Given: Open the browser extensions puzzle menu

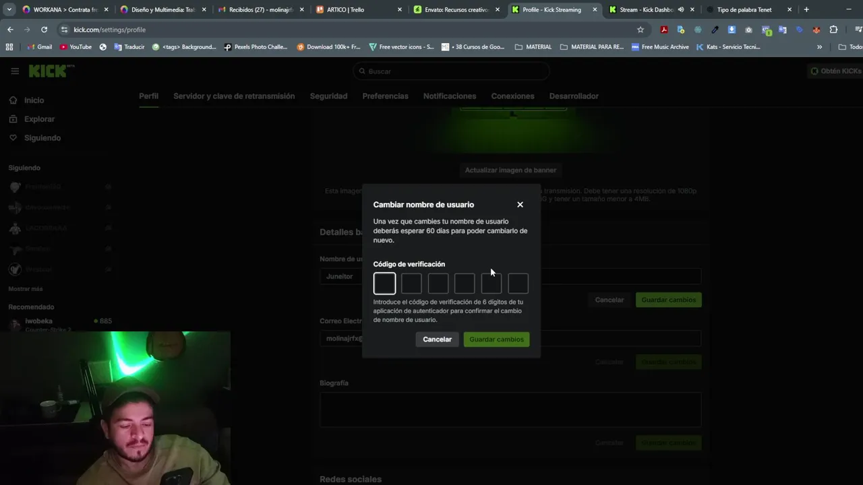Looking at the screenshot, I should pyautogui.click(x=833, y=30).
